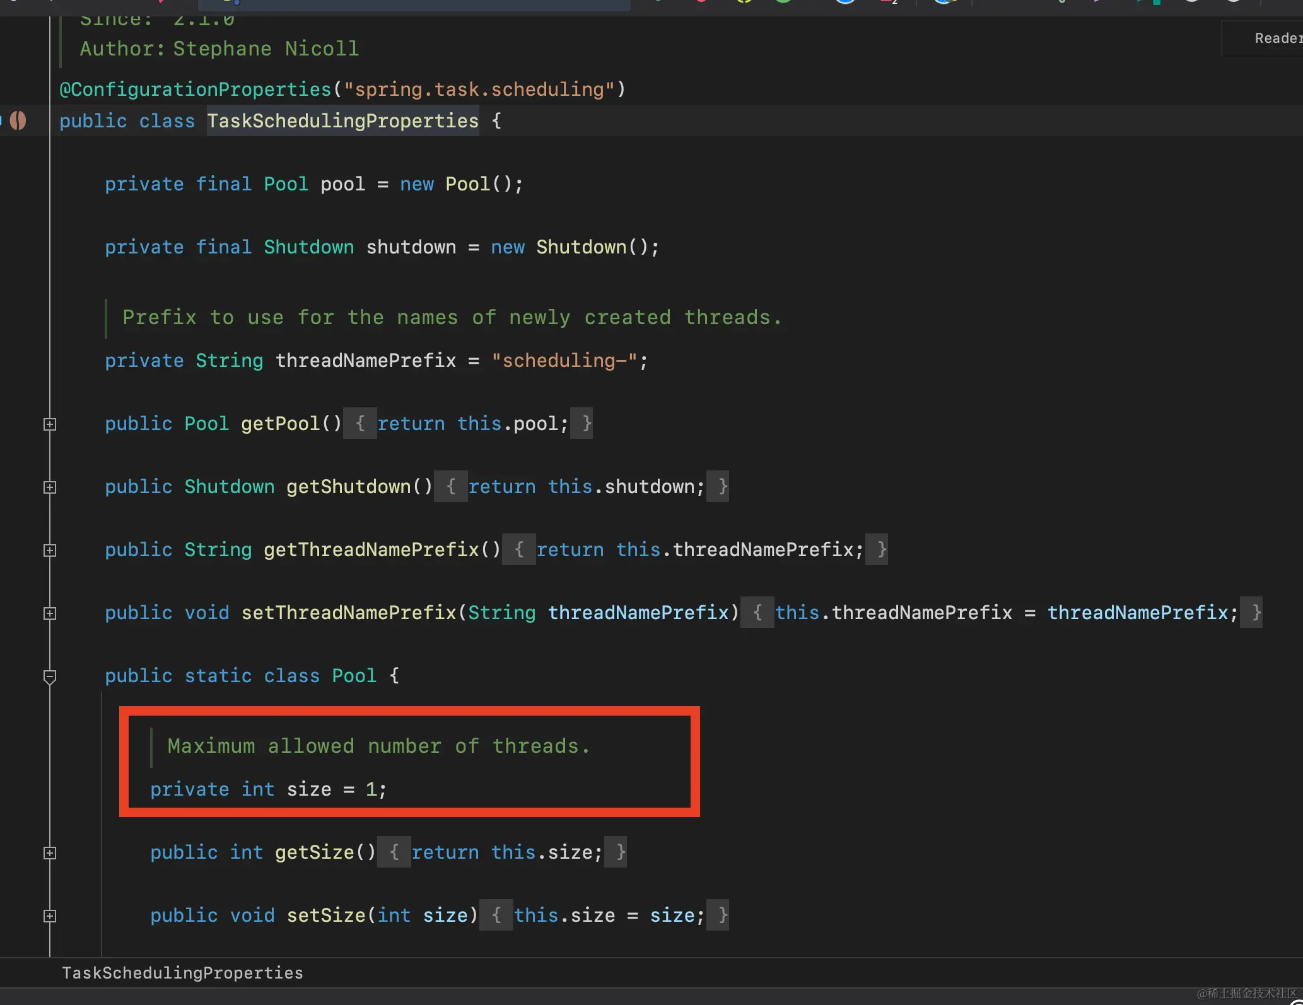Expand the getSize() method fold
This screenshot has height=1005, width=1303.
(x=50, y=853)
